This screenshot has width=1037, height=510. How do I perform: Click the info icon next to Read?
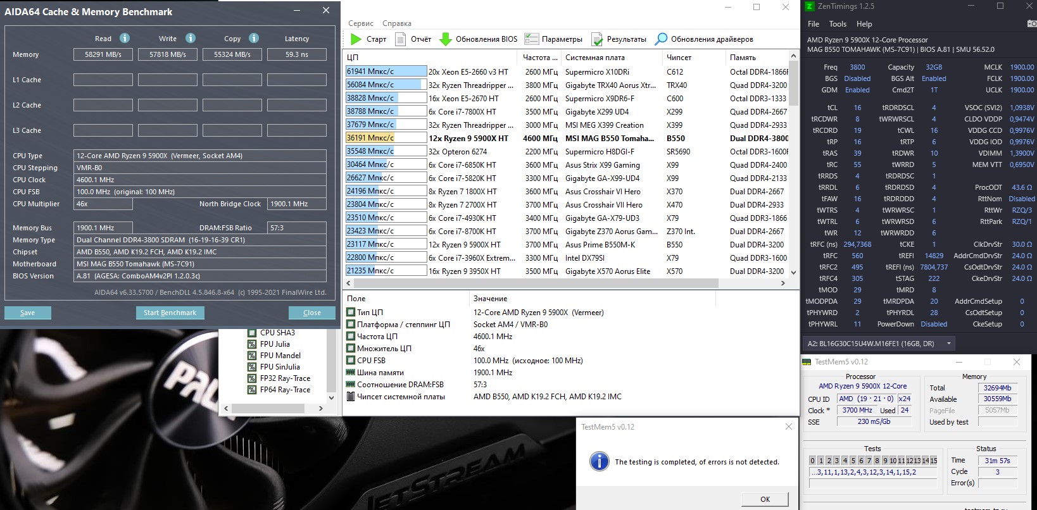125,38
